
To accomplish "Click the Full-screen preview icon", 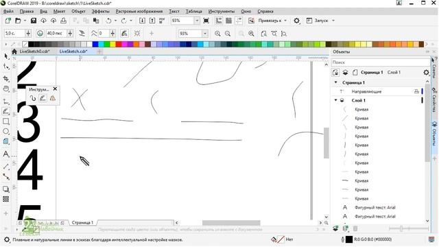I will coord(206,21).
